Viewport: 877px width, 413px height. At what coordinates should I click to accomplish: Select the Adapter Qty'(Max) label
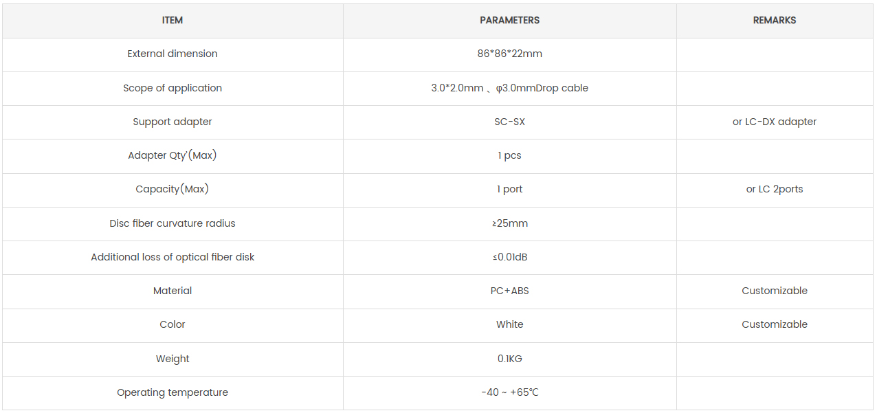173,155
